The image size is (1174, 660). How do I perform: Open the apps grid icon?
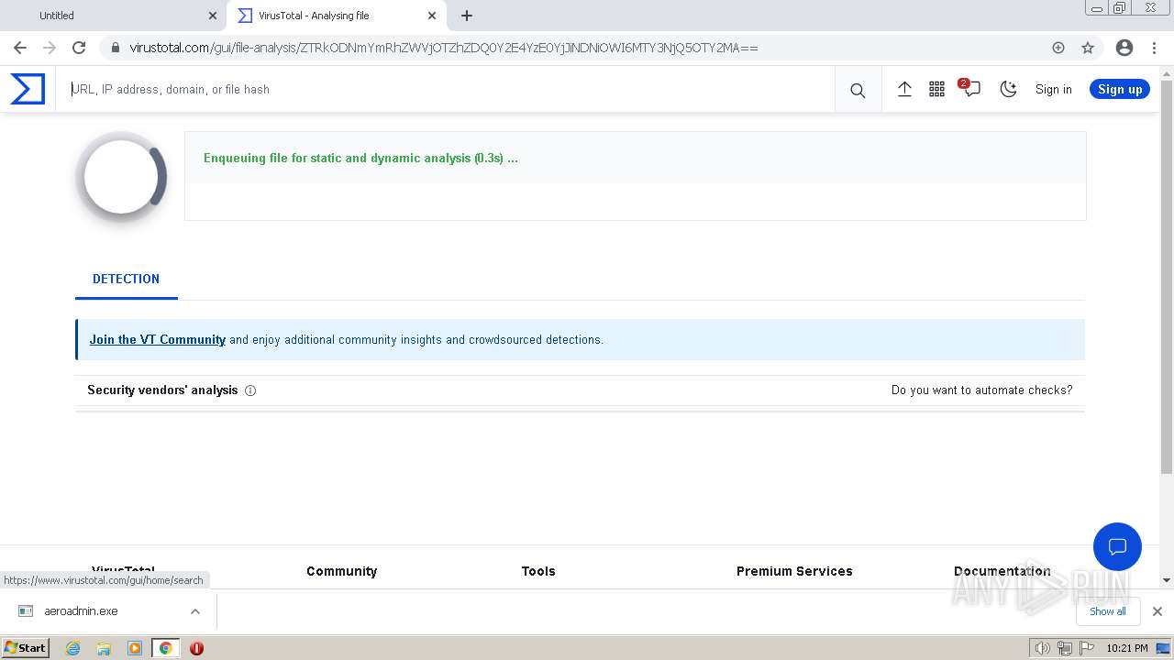coord(936,89)
